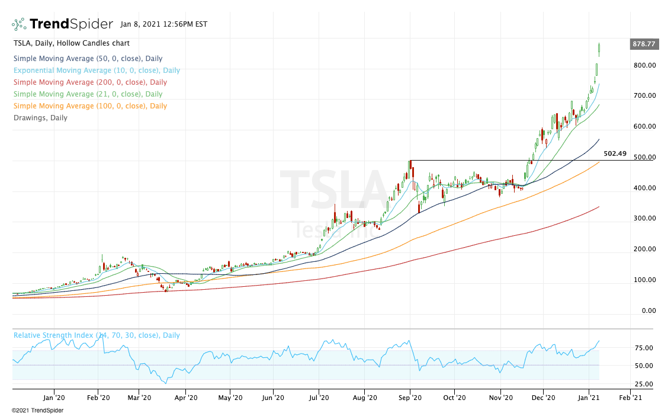
Task: Click the TrendSpider logo icon
Action: click(x=19, y=24)
